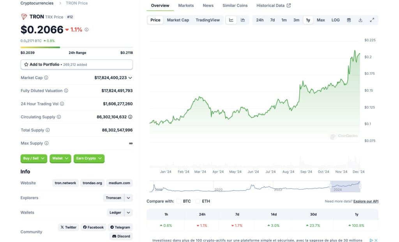Open the calendar date range picker icon
Image resolution: width=399 pixels, height=242 pixels.
pyautogui.click(x=349, y=20)
